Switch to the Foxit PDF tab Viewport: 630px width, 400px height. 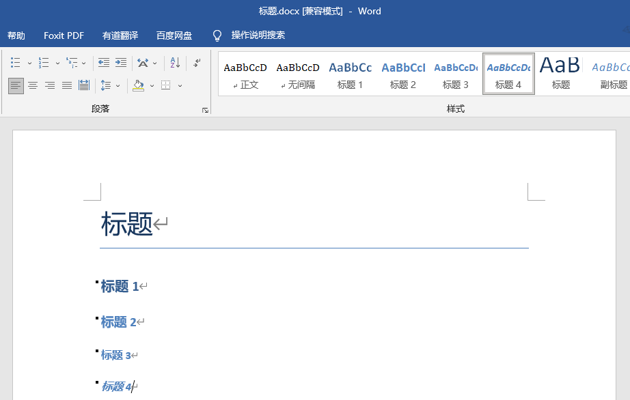pyautogui.click(x=64, y=35)
